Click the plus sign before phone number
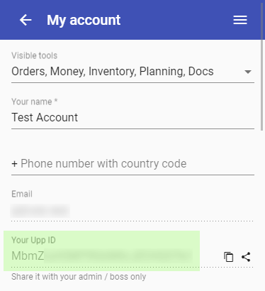This screenshot has width=265, height=291. coord(14,164)
